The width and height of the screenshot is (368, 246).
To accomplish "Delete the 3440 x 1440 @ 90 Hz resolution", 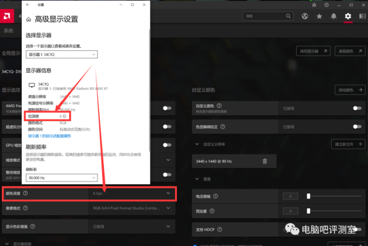I will coord(265,161).
